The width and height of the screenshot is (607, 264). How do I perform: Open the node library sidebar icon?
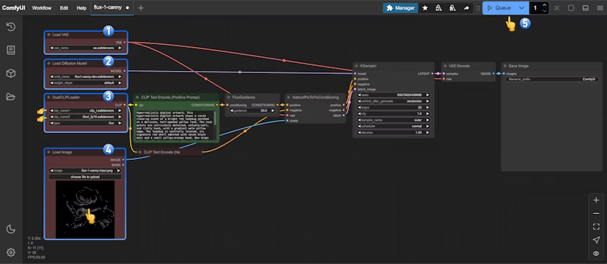(x=11, y=50)
